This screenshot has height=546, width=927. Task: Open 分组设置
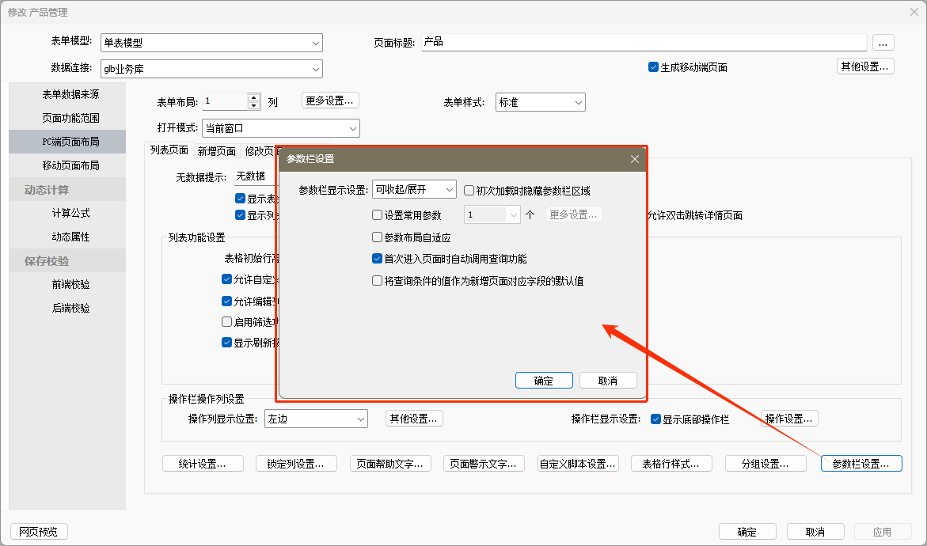pyautogui.click(x=766, y=463)
